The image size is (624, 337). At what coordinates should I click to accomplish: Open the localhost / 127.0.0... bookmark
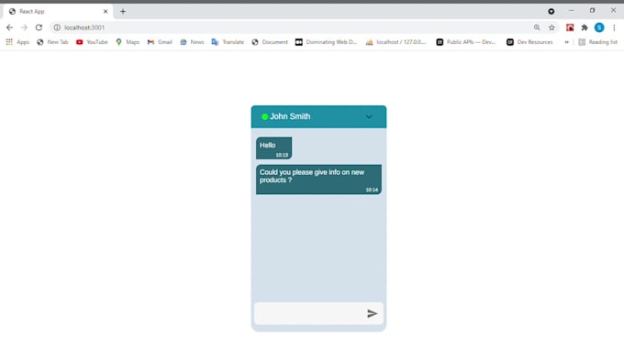point(396,42)
